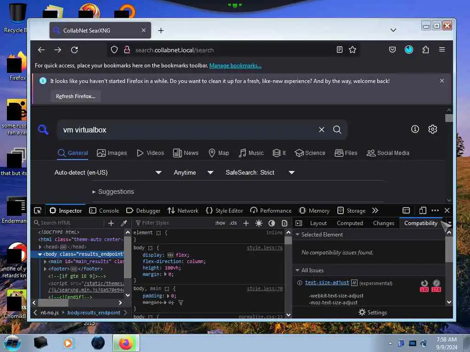Activate the DevTools element picker
The height and width of the screenshot is (352, 470).
(38, 211)
